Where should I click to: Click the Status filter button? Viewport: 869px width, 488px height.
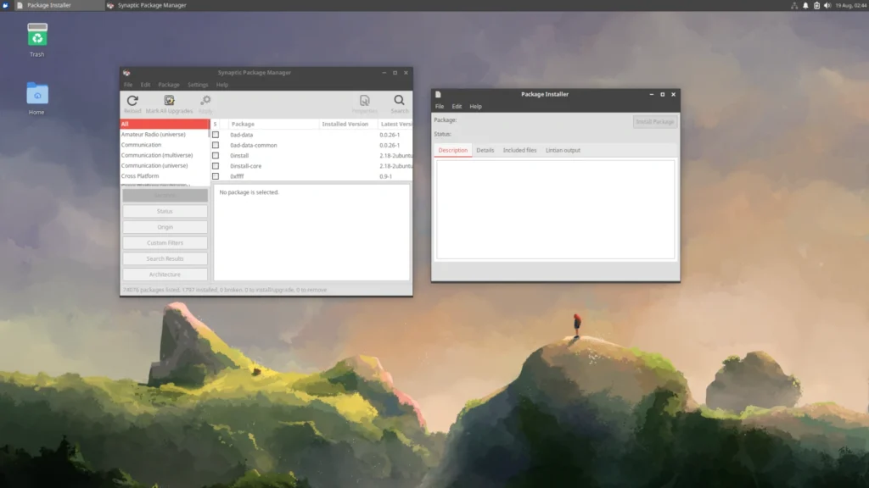(x=165, y=211)
